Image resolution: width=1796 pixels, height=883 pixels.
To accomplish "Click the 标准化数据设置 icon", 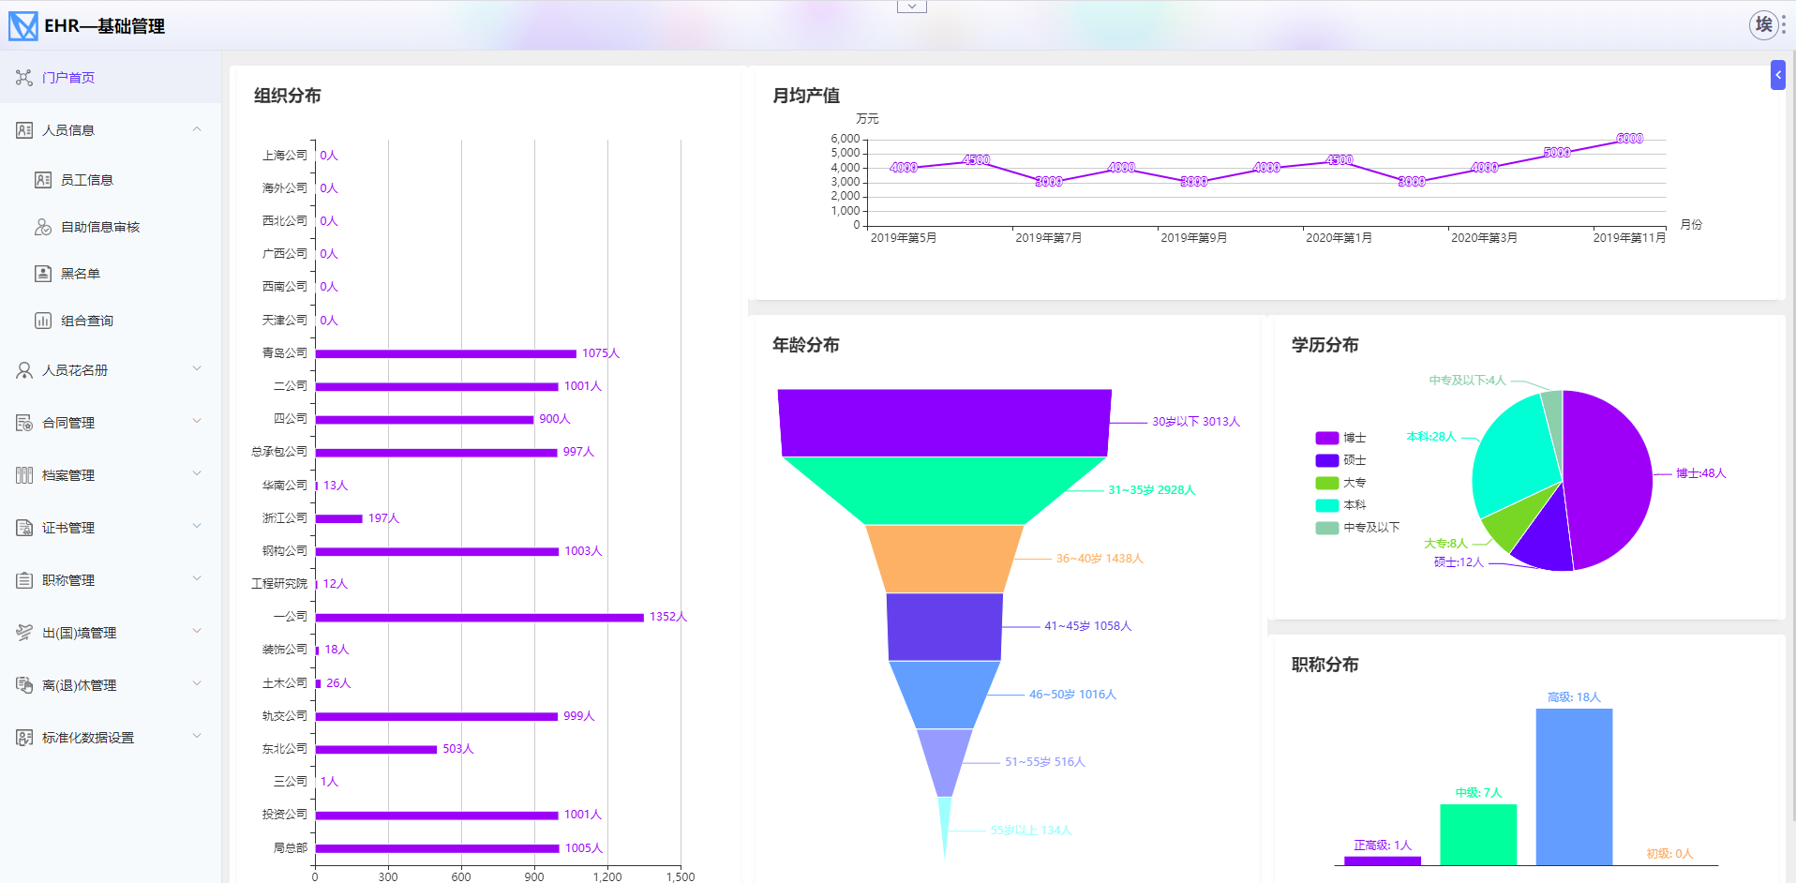I will click(24, 738).
